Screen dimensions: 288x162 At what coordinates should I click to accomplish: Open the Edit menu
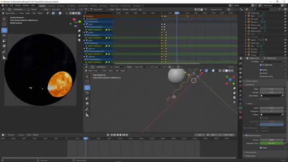[x=12, y=5]
